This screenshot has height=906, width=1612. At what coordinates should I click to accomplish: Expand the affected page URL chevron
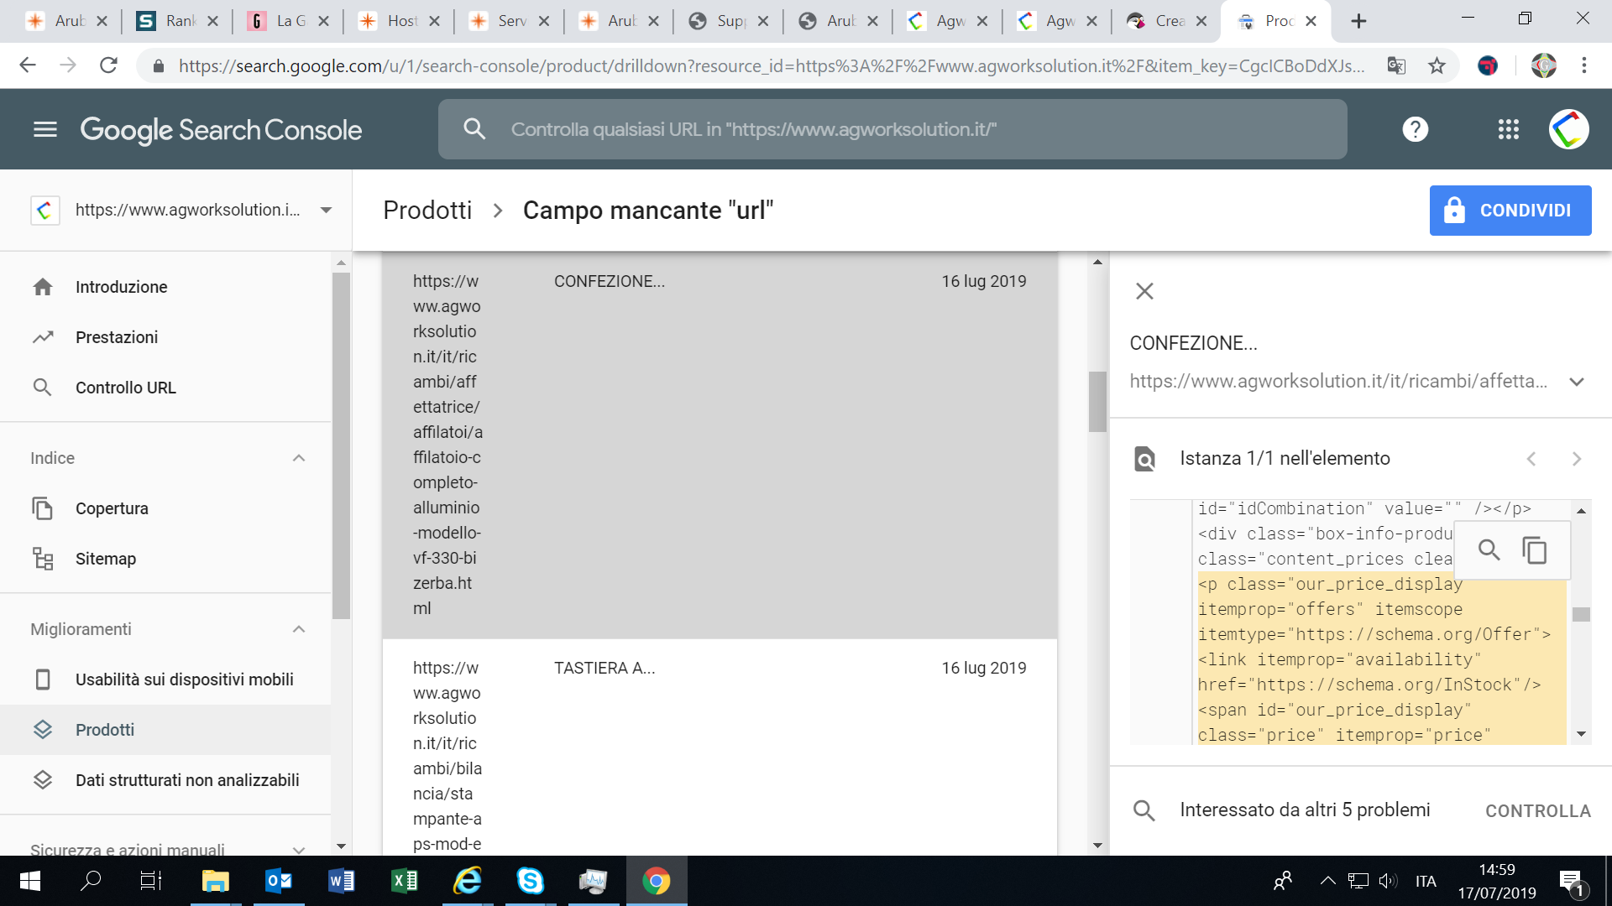tap(1577, 382)
